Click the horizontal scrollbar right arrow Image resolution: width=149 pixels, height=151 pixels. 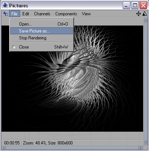coord(141,148)
